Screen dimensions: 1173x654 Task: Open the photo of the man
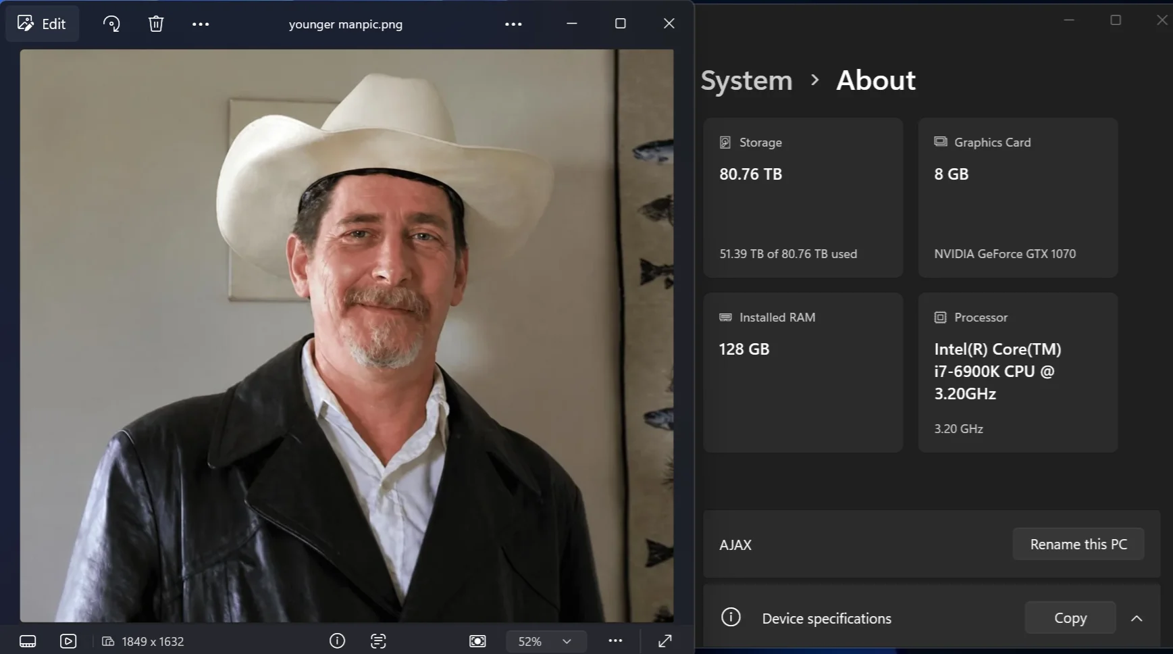(346, 335)
